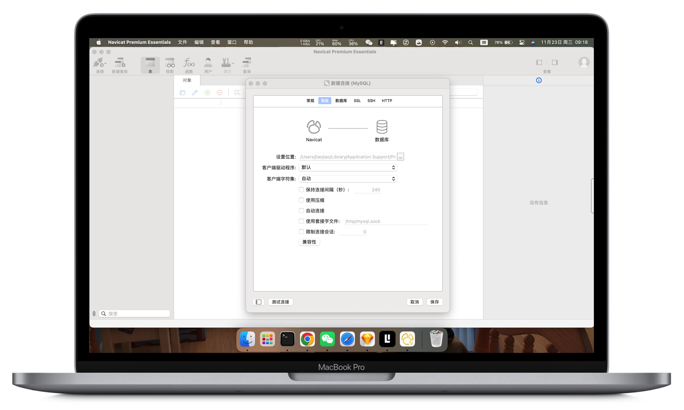The image size is (684, 410).
Task: Open the volume menu bar icon
Action: coord(457,42)
